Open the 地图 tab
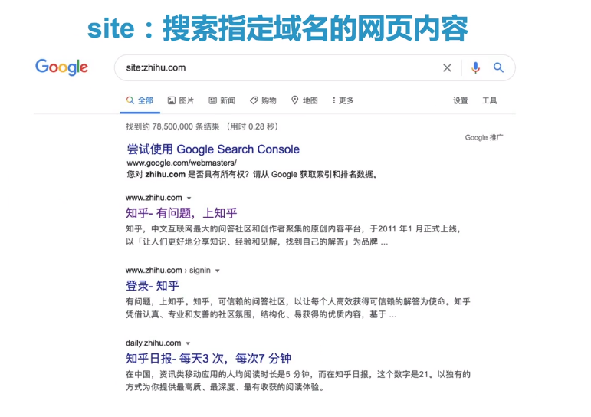Screen dimensions: 591x417 (304, 100)
